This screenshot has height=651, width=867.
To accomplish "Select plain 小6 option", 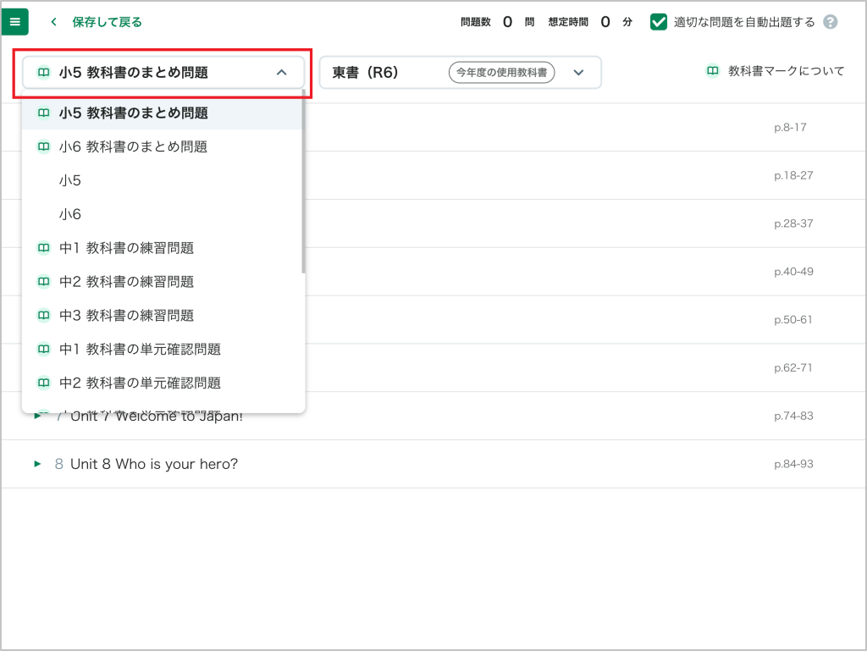I will [x=162, y=214].
